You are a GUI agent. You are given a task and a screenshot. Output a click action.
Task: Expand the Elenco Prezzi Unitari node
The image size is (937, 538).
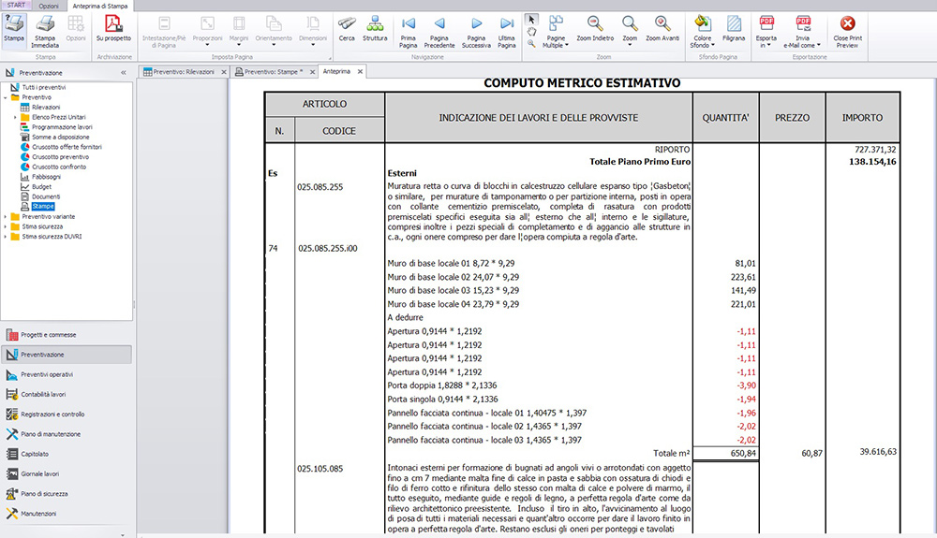(x=16, y=118)
